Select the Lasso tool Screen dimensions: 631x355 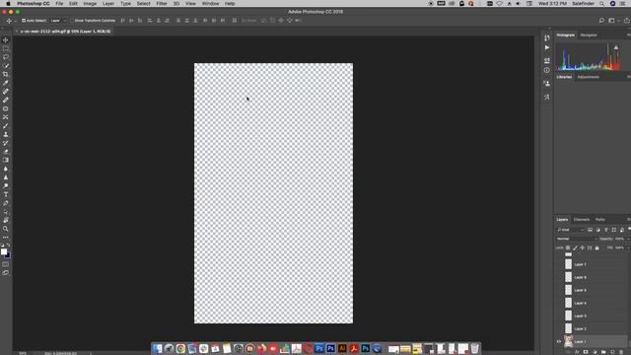[x=6, y=57]
